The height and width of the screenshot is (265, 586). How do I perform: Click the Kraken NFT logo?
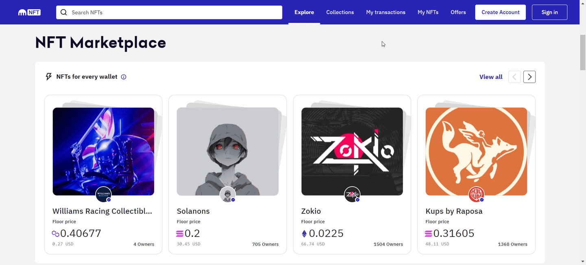pos(29,13)
